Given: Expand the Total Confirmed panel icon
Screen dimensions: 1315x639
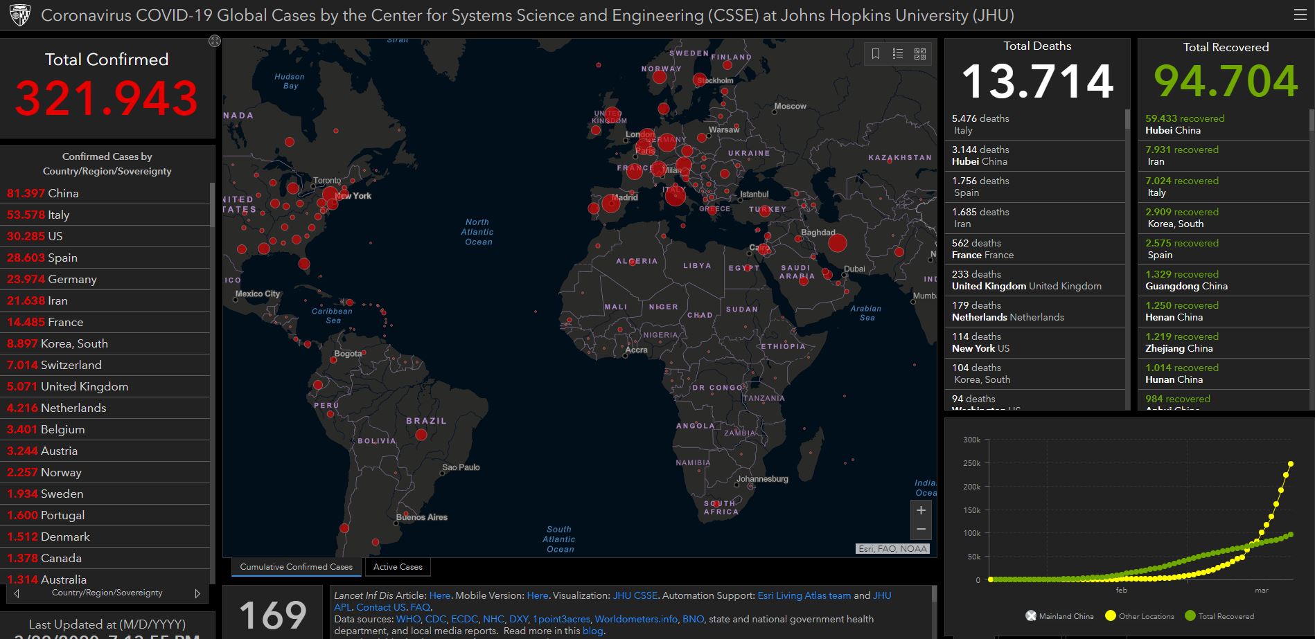Looking at the screenshot, I should (215, 41).
